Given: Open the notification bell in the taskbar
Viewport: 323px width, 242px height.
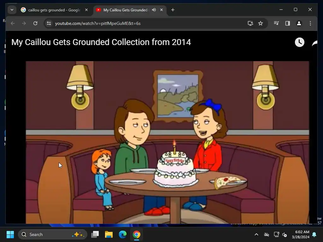Looking at the screenshot, I should coord(314,234).
